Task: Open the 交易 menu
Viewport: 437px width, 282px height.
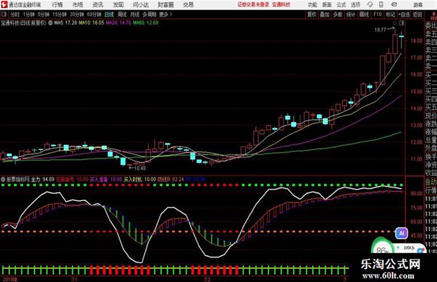Action: coord(188,5)
